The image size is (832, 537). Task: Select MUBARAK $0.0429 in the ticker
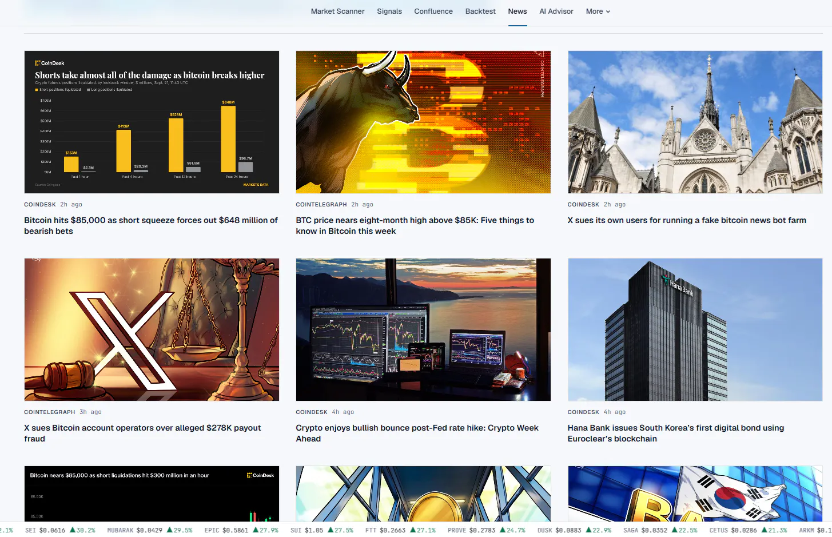(150, 530)
